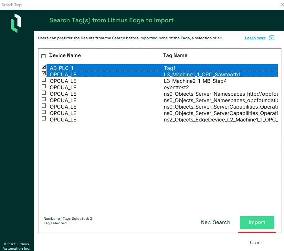
Task: Check the Namespaces_http://opcfou row checkbox
Action: [x=44, y=93]
